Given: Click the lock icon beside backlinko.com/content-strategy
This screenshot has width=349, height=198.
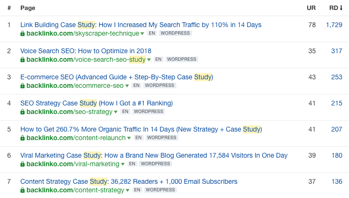Looking at the screenshot, I should [22, 190].
